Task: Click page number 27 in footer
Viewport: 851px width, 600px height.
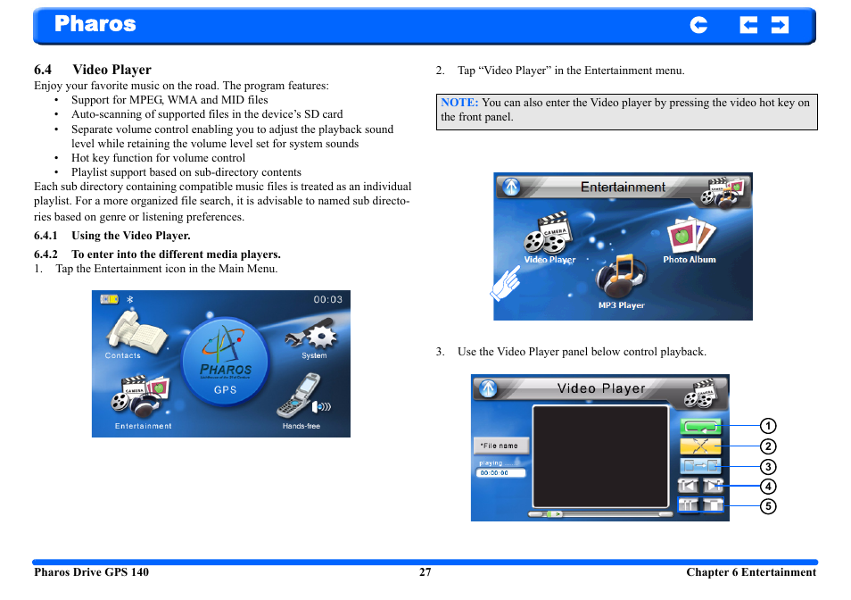Action: (425, 572)
